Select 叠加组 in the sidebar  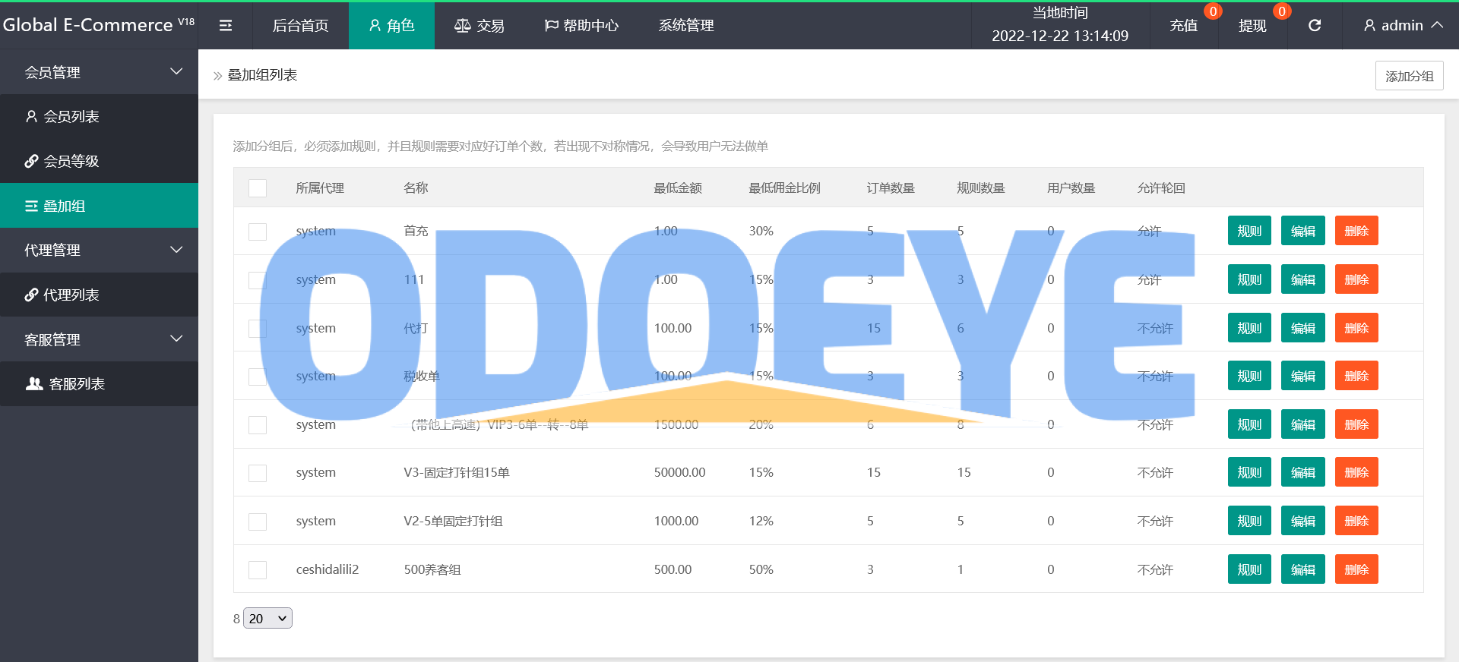click(99, 206)
